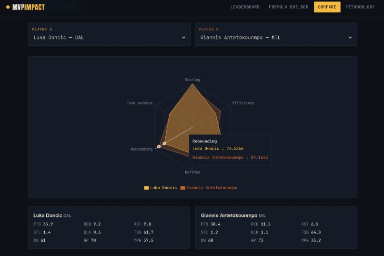Click Giannis's TS% 64.8 stat
The width and height of the screenshot is (384, 256).
click(x=311, y=232)
